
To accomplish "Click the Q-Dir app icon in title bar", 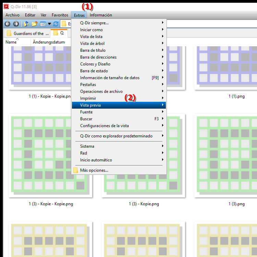I will [x=6, y=5].
